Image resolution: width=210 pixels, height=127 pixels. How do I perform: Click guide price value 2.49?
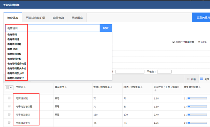[x=156, y=115]
